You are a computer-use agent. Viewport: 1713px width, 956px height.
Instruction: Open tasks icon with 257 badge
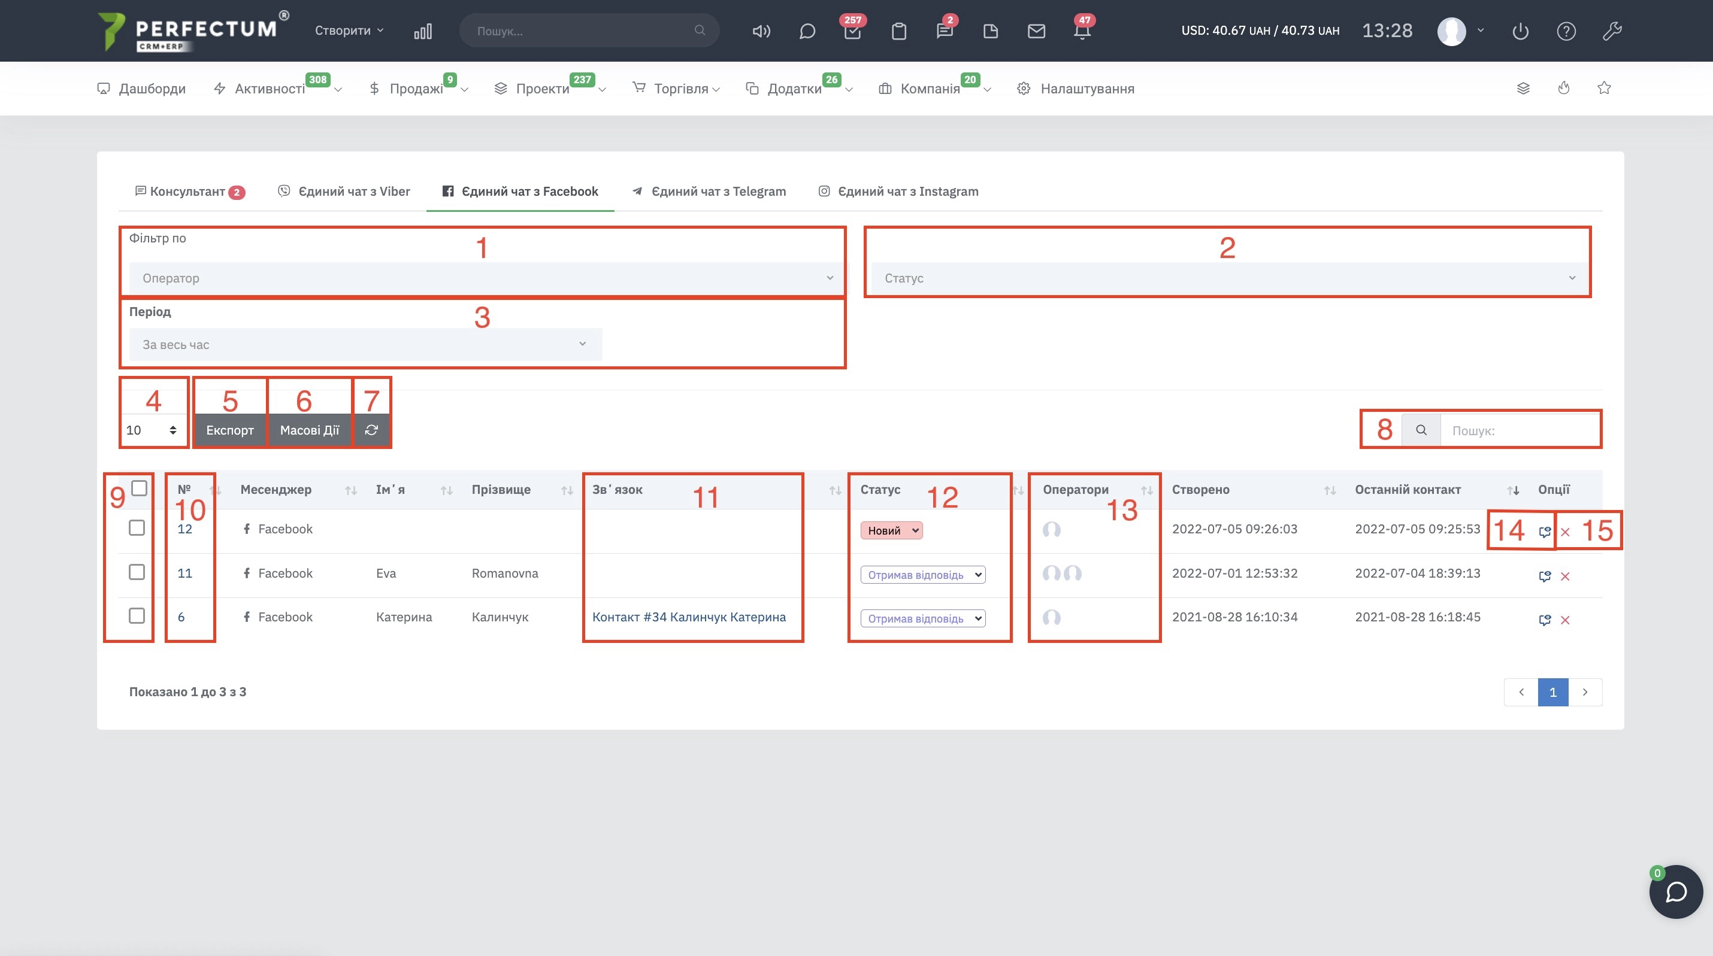(852, 30)
